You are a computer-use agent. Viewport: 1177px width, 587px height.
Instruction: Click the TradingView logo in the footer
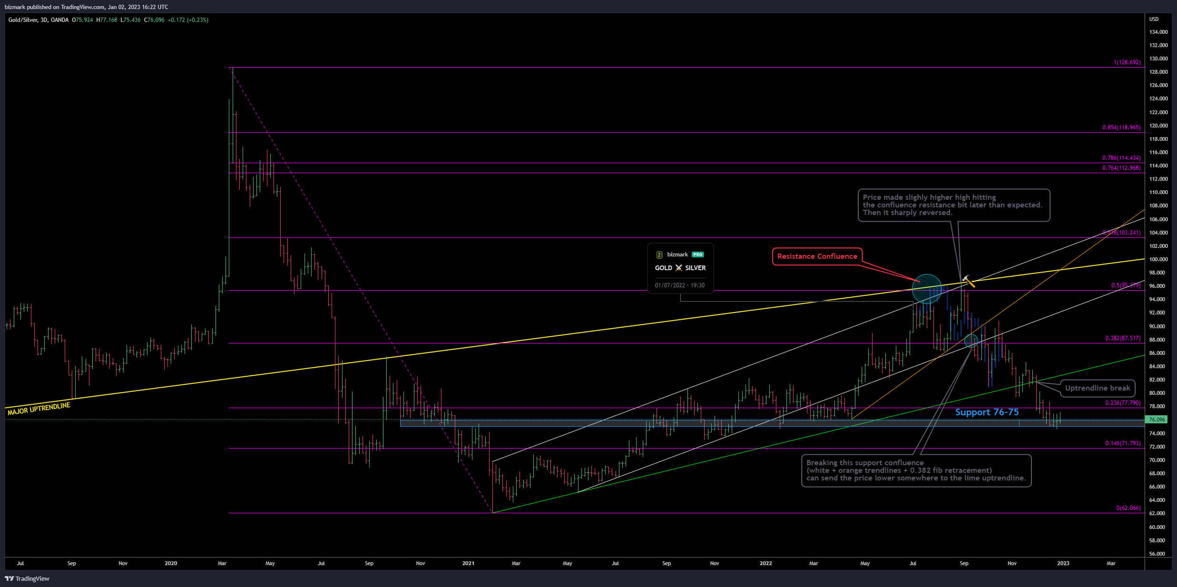(x=27, y=578)
